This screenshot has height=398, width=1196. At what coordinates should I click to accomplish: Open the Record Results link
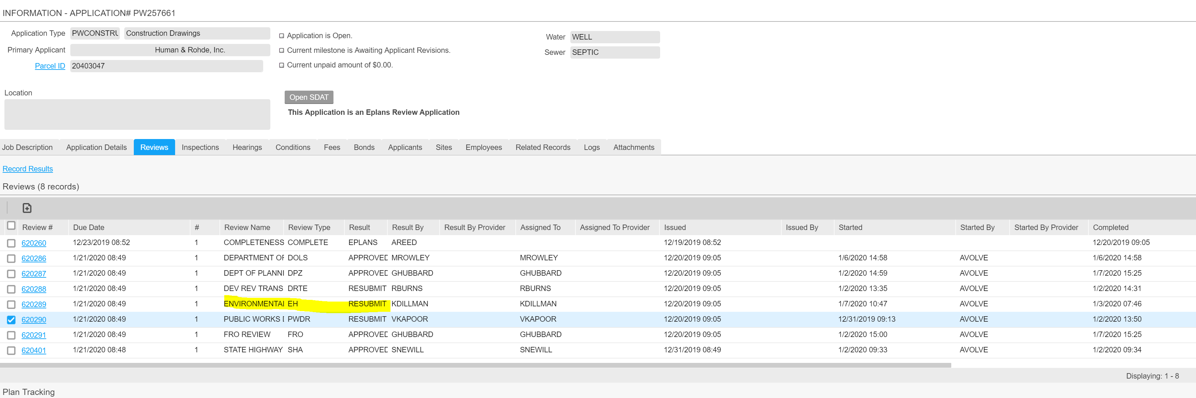click(28, 169)
